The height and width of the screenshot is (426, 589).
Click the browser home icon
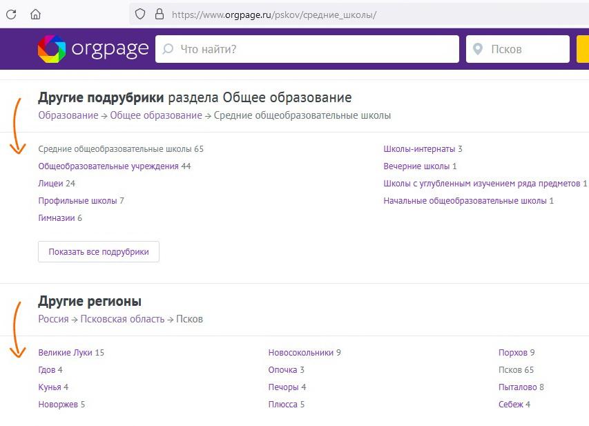35,14
